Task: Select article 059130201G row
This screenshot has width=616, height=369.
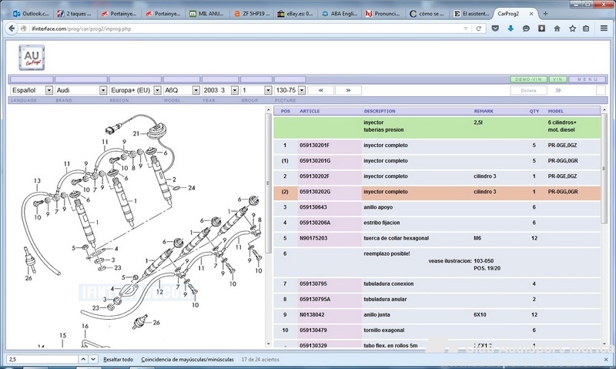Action: tap(437, 161)
